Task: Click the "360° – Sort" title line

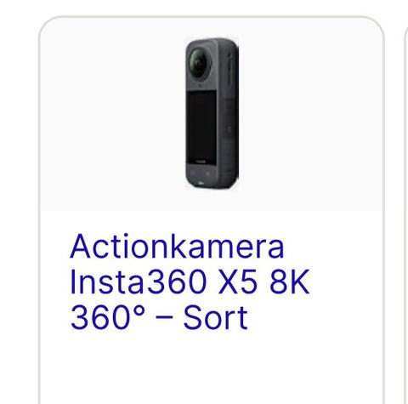Action: [x=159, y=317]
